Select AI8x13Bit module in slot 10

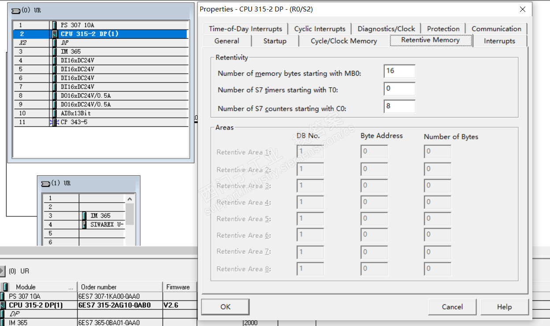tap(101, 113)
